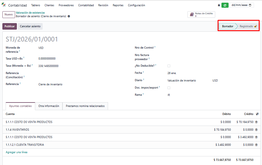Toggle the ¿No Deducible? checkbox
Screen dimensions: 262x165
(169, 66)
